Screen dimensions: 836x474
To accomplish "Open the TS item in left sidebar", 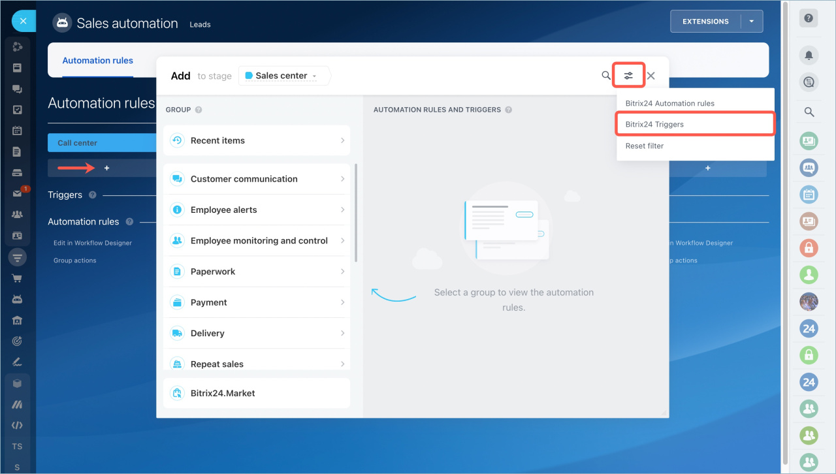I will 17,447.
